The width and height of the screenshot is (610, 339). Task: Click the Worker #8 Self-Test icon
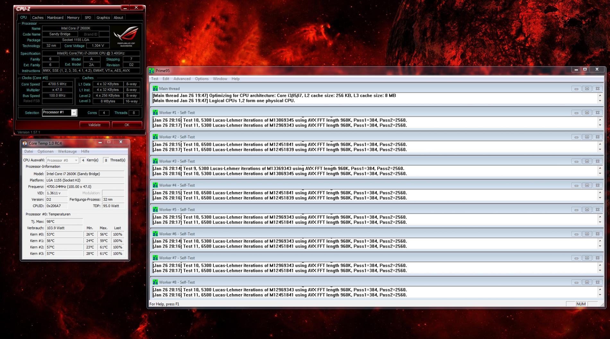tap(155, 282)
